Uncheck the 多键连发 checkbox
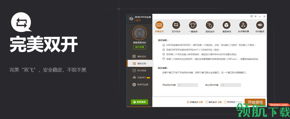 [x=188, y=102]
